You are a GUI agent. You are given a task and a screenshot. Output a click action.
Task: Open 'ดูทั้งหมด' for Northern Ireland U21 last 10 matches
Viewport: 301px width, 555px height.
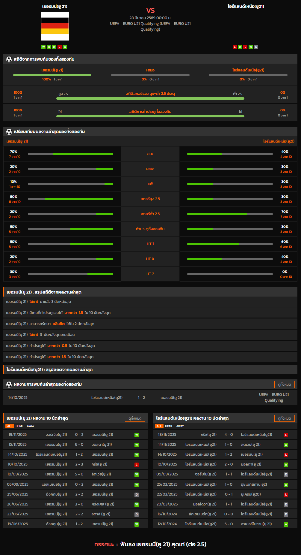coord(284,418)
